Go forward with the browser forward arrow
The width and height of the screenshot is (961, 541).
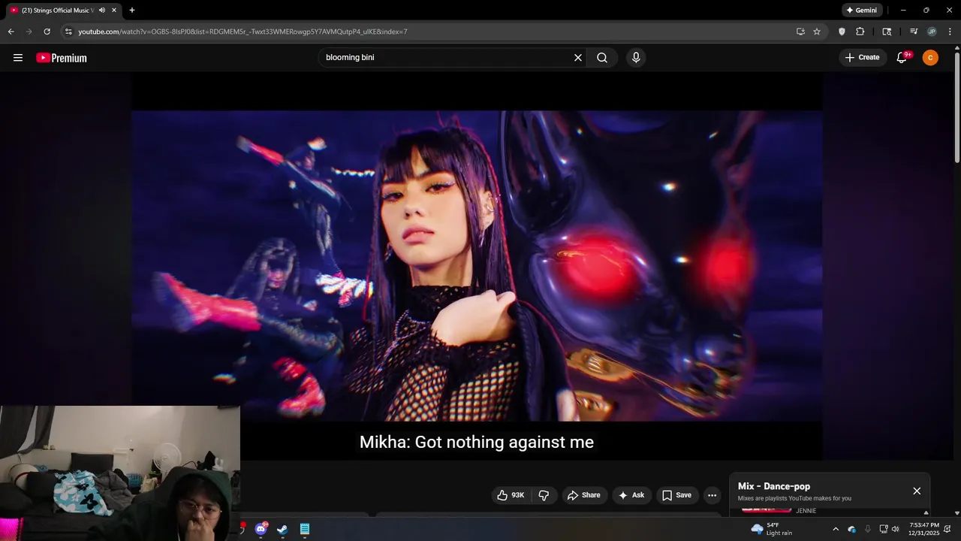click(x=29, y=32)
